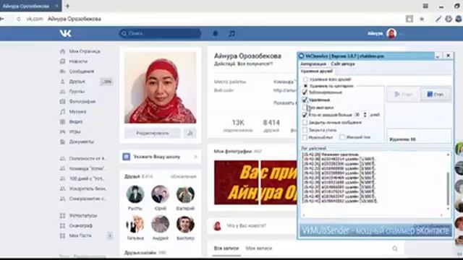Click the browser bookmark star icon
The image size is (463, 260).
422,19
